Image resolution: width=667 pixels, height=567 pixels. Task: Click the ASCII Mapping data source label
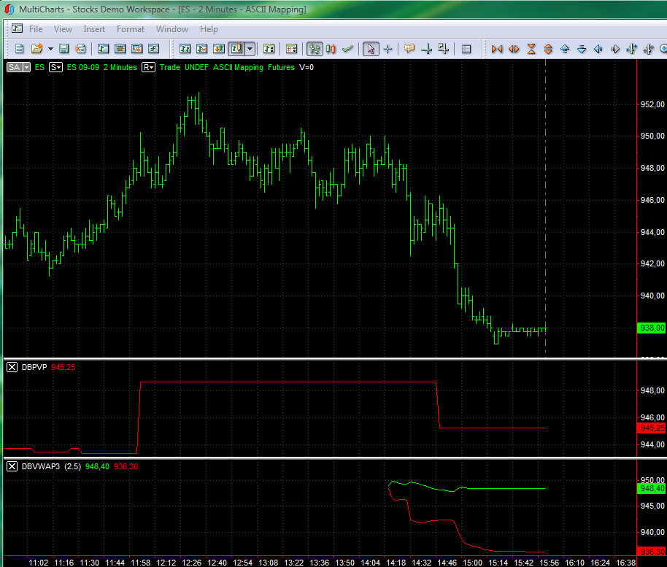tap(238, 67)
